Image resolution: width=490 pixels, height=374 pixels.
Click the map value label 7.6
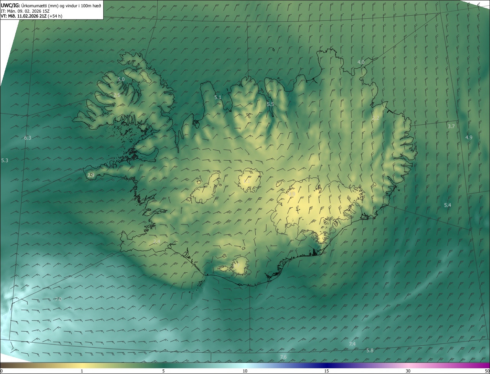tap(283, 357)
